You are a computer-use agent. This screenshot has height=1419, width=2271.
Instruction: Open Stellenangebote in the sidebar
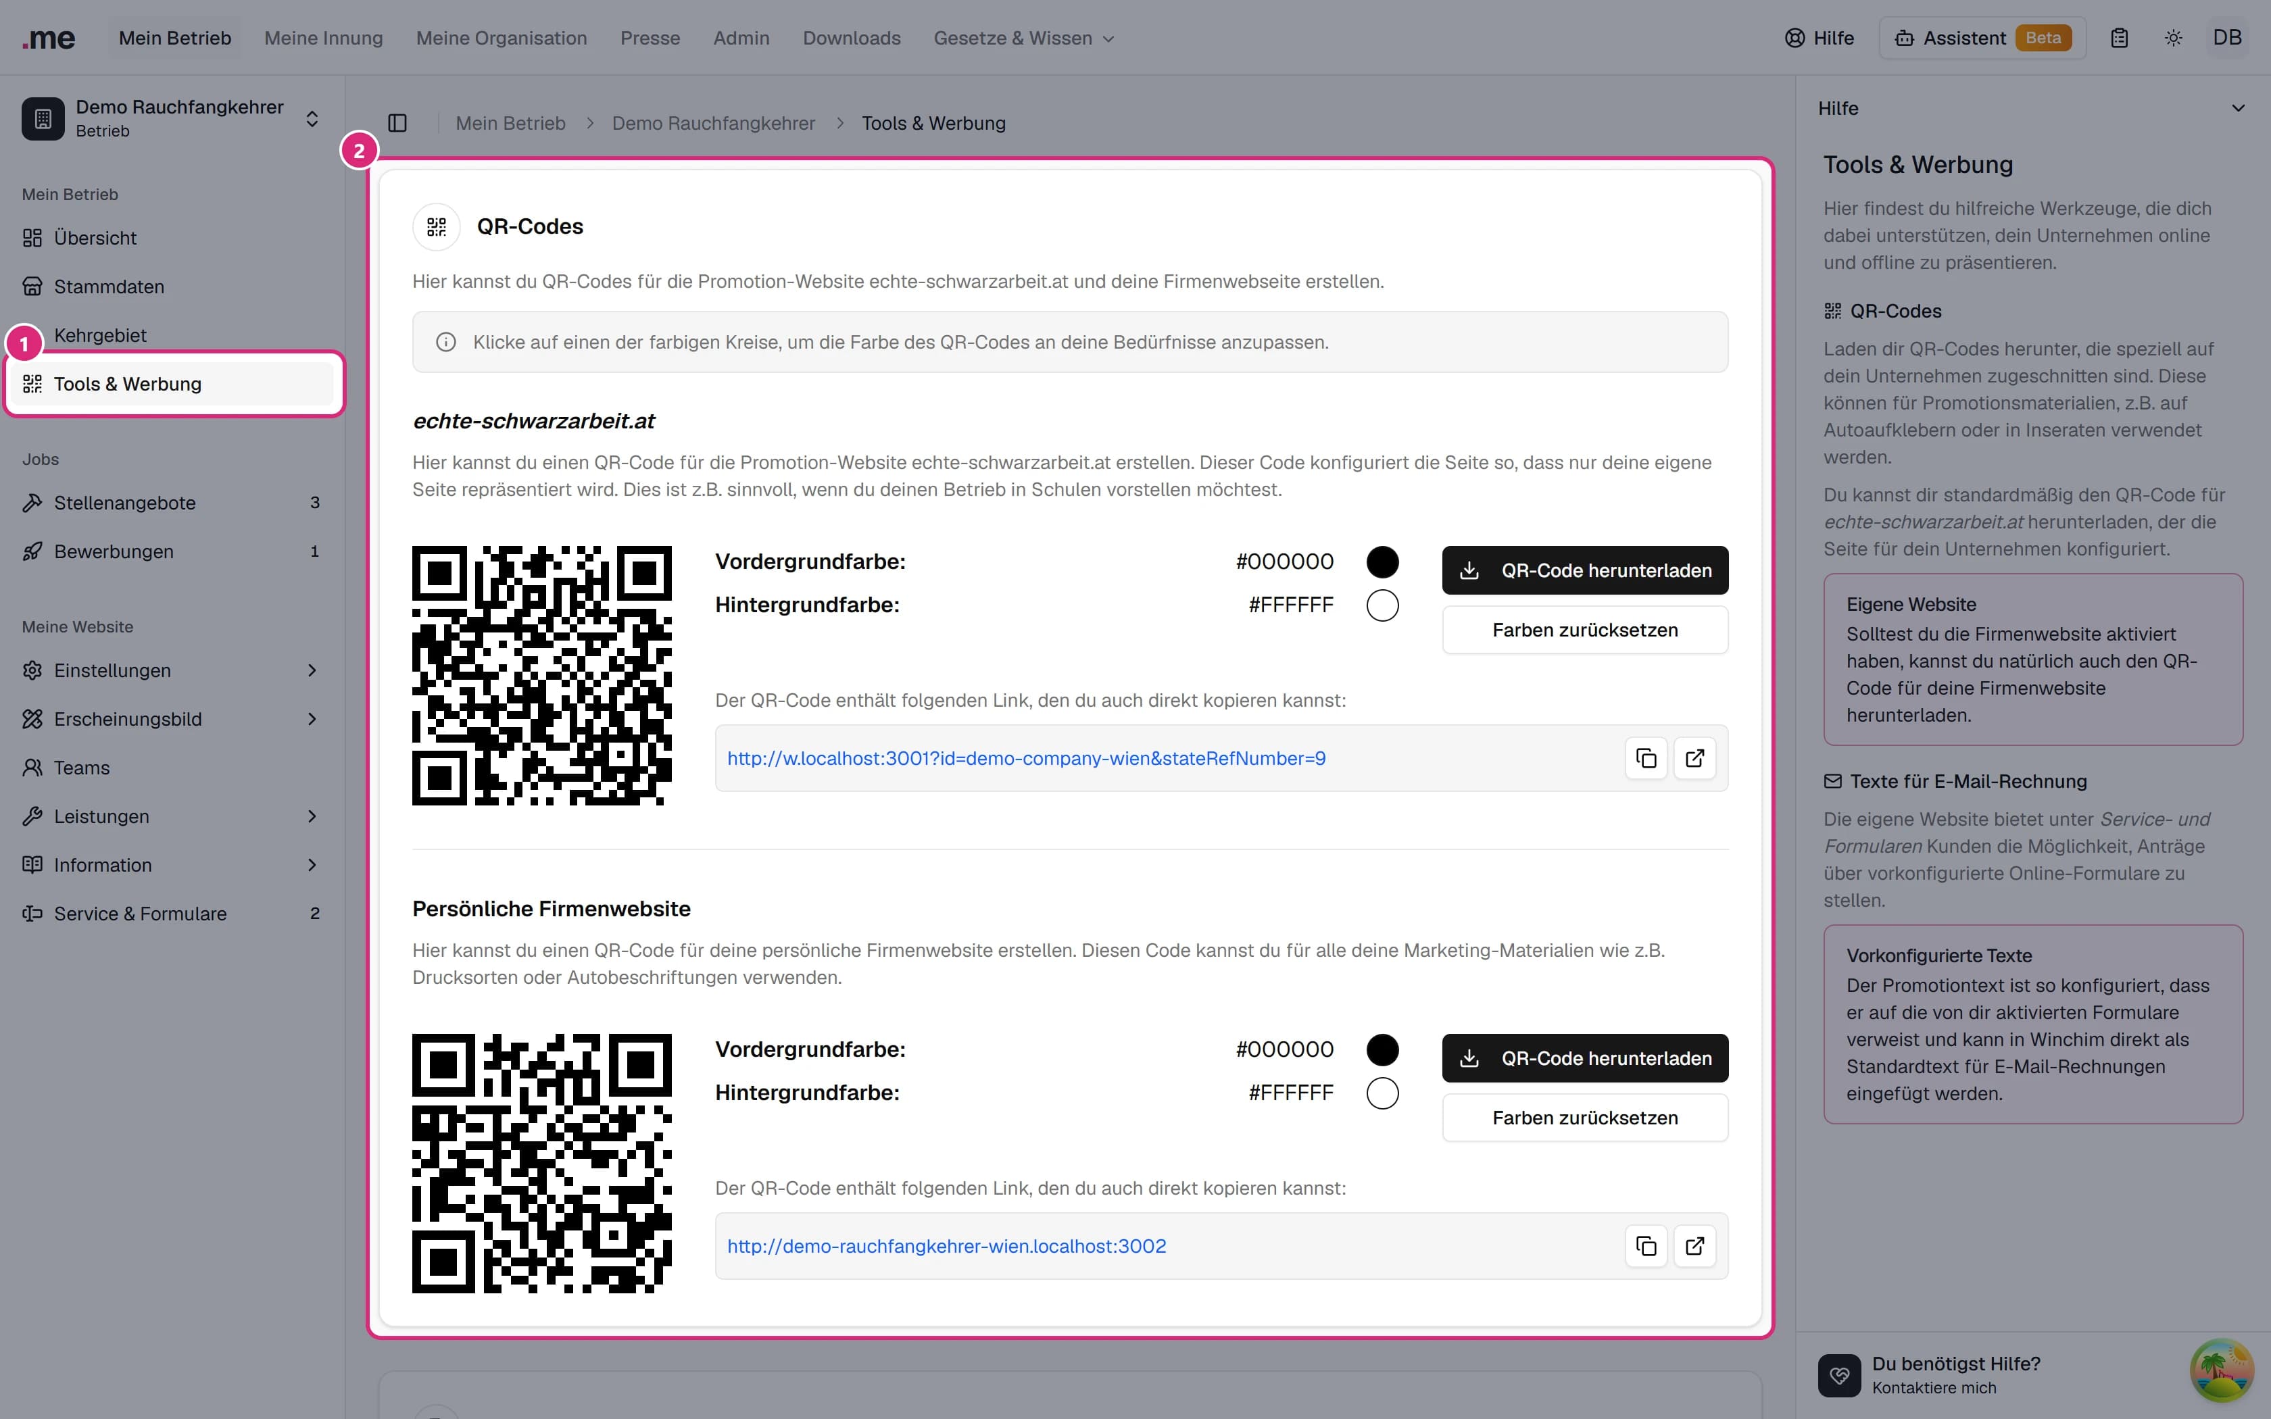(172, 503)
